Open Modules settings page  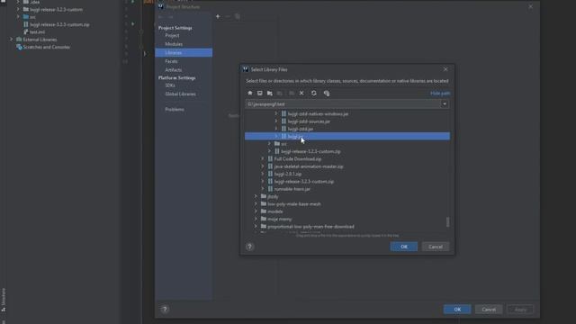174,44
